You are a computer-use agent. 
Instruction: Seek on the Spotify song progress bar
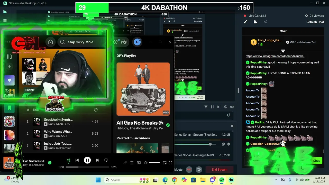[87, 167]
